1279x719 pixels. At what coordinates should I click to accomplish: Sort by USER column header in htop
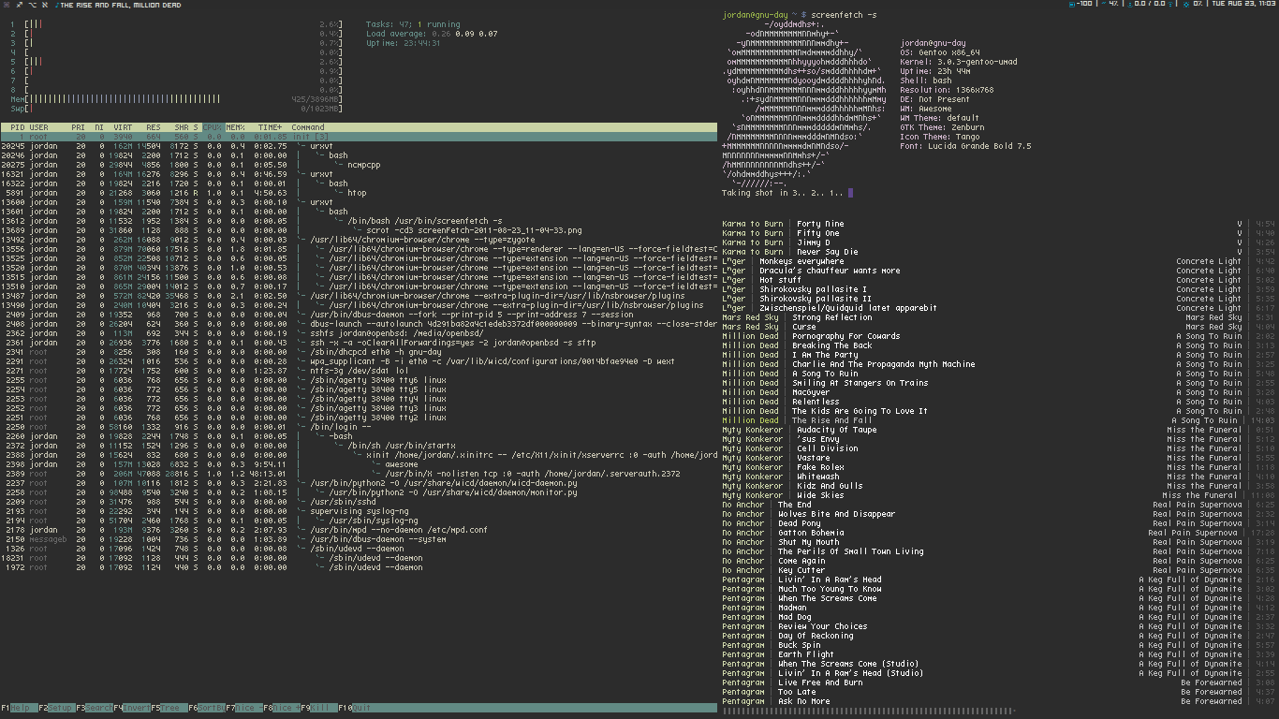(x=38, y=127)
